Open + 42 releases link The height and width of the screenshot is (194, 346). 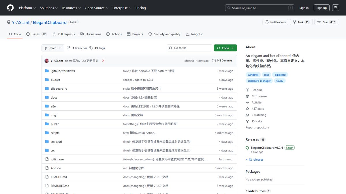[x=254, y=160]
